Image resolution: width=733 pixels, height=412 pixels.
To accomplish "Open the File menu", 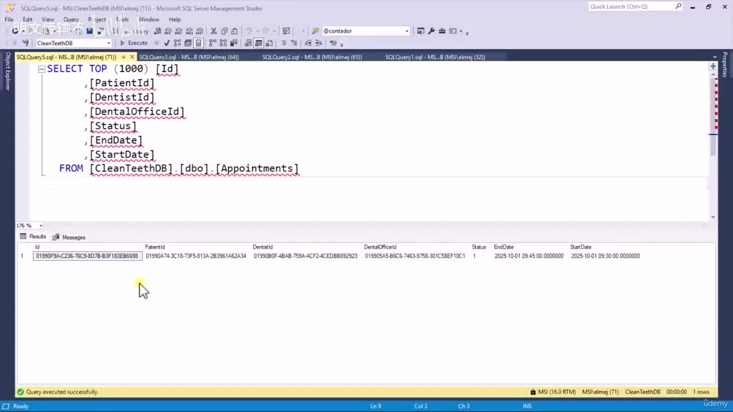I will point(9,19).
